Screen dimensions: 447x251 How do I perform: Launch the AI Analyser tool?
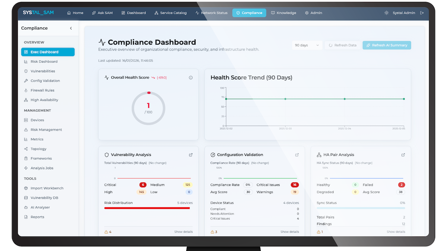[40, 207]
